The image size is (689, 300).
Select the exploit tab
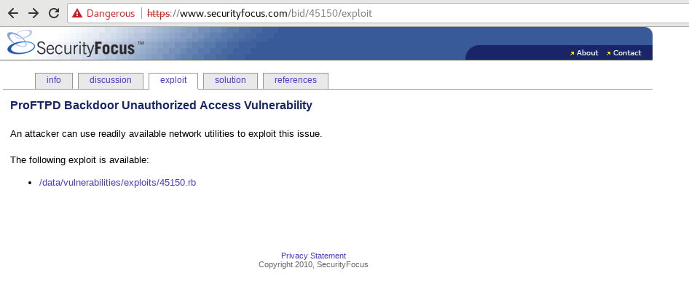pos(173,81)
